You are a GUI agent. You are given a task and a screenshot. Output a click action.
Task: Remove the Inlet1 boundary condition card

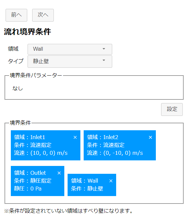75,137
